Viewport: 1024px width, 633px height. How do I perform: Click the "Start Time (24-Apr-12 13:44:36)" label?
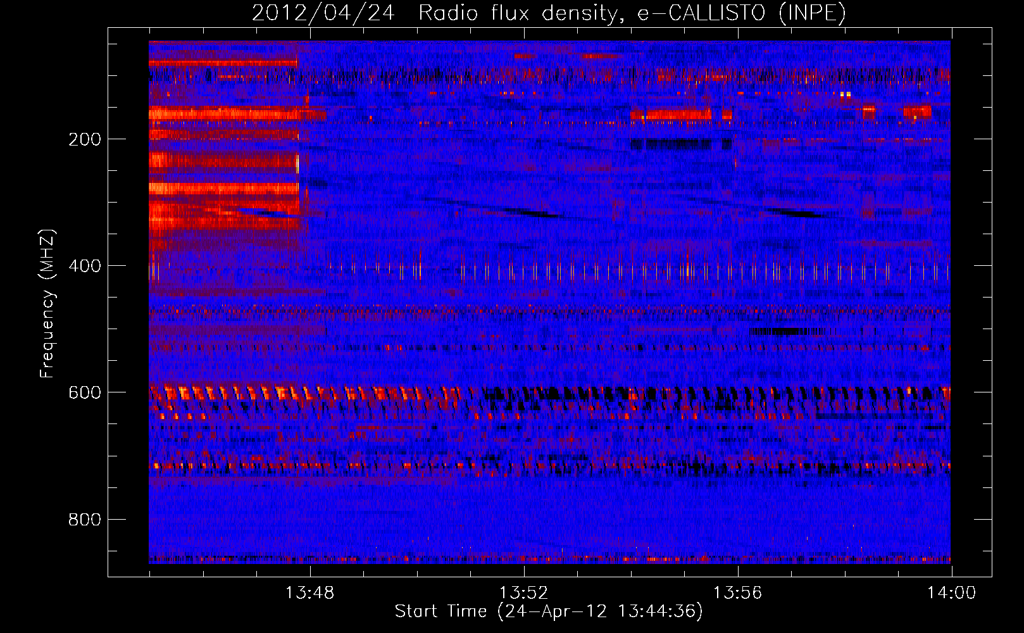tap(549, 611)
